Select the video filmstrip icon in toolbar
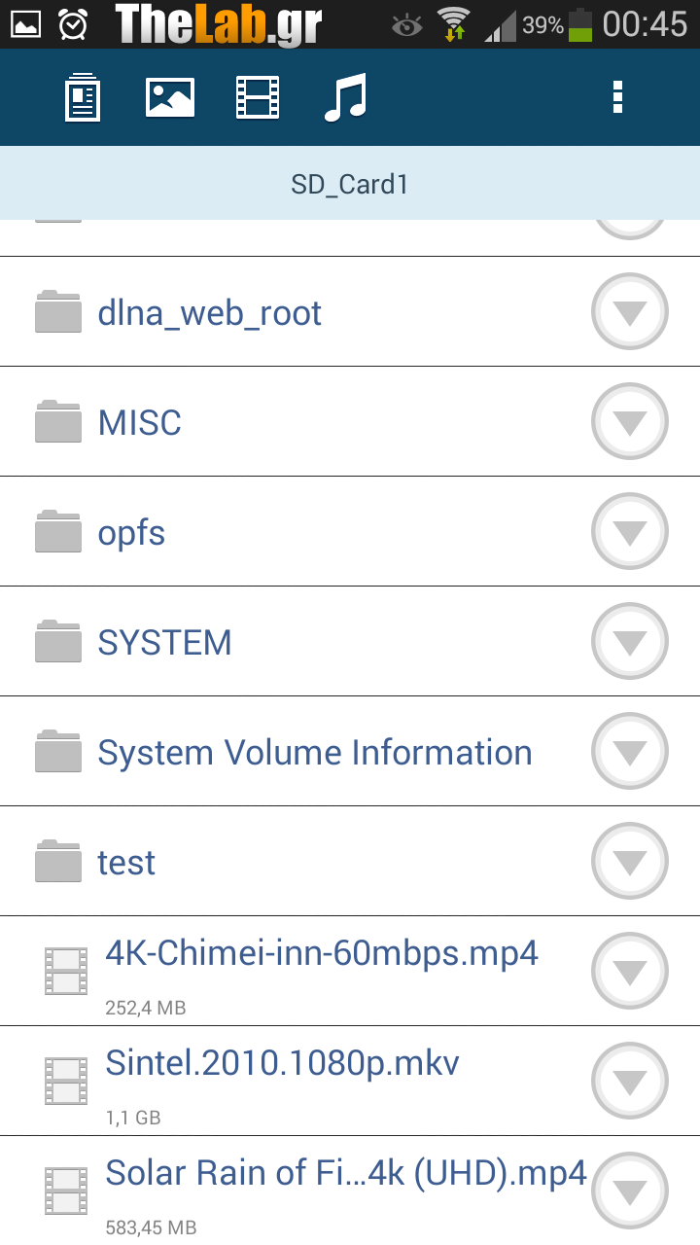 (x=258, y=98)
